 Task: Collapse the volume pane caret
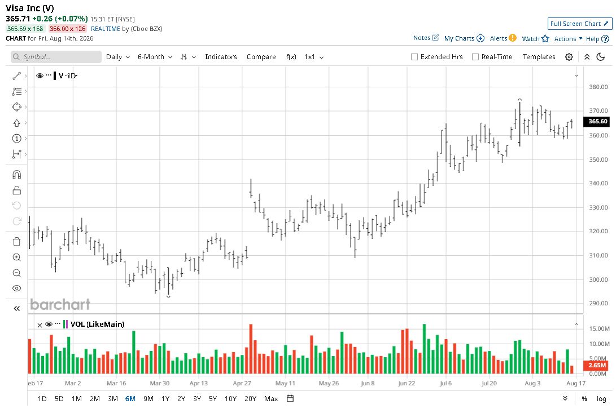click(x=576, y=324)
